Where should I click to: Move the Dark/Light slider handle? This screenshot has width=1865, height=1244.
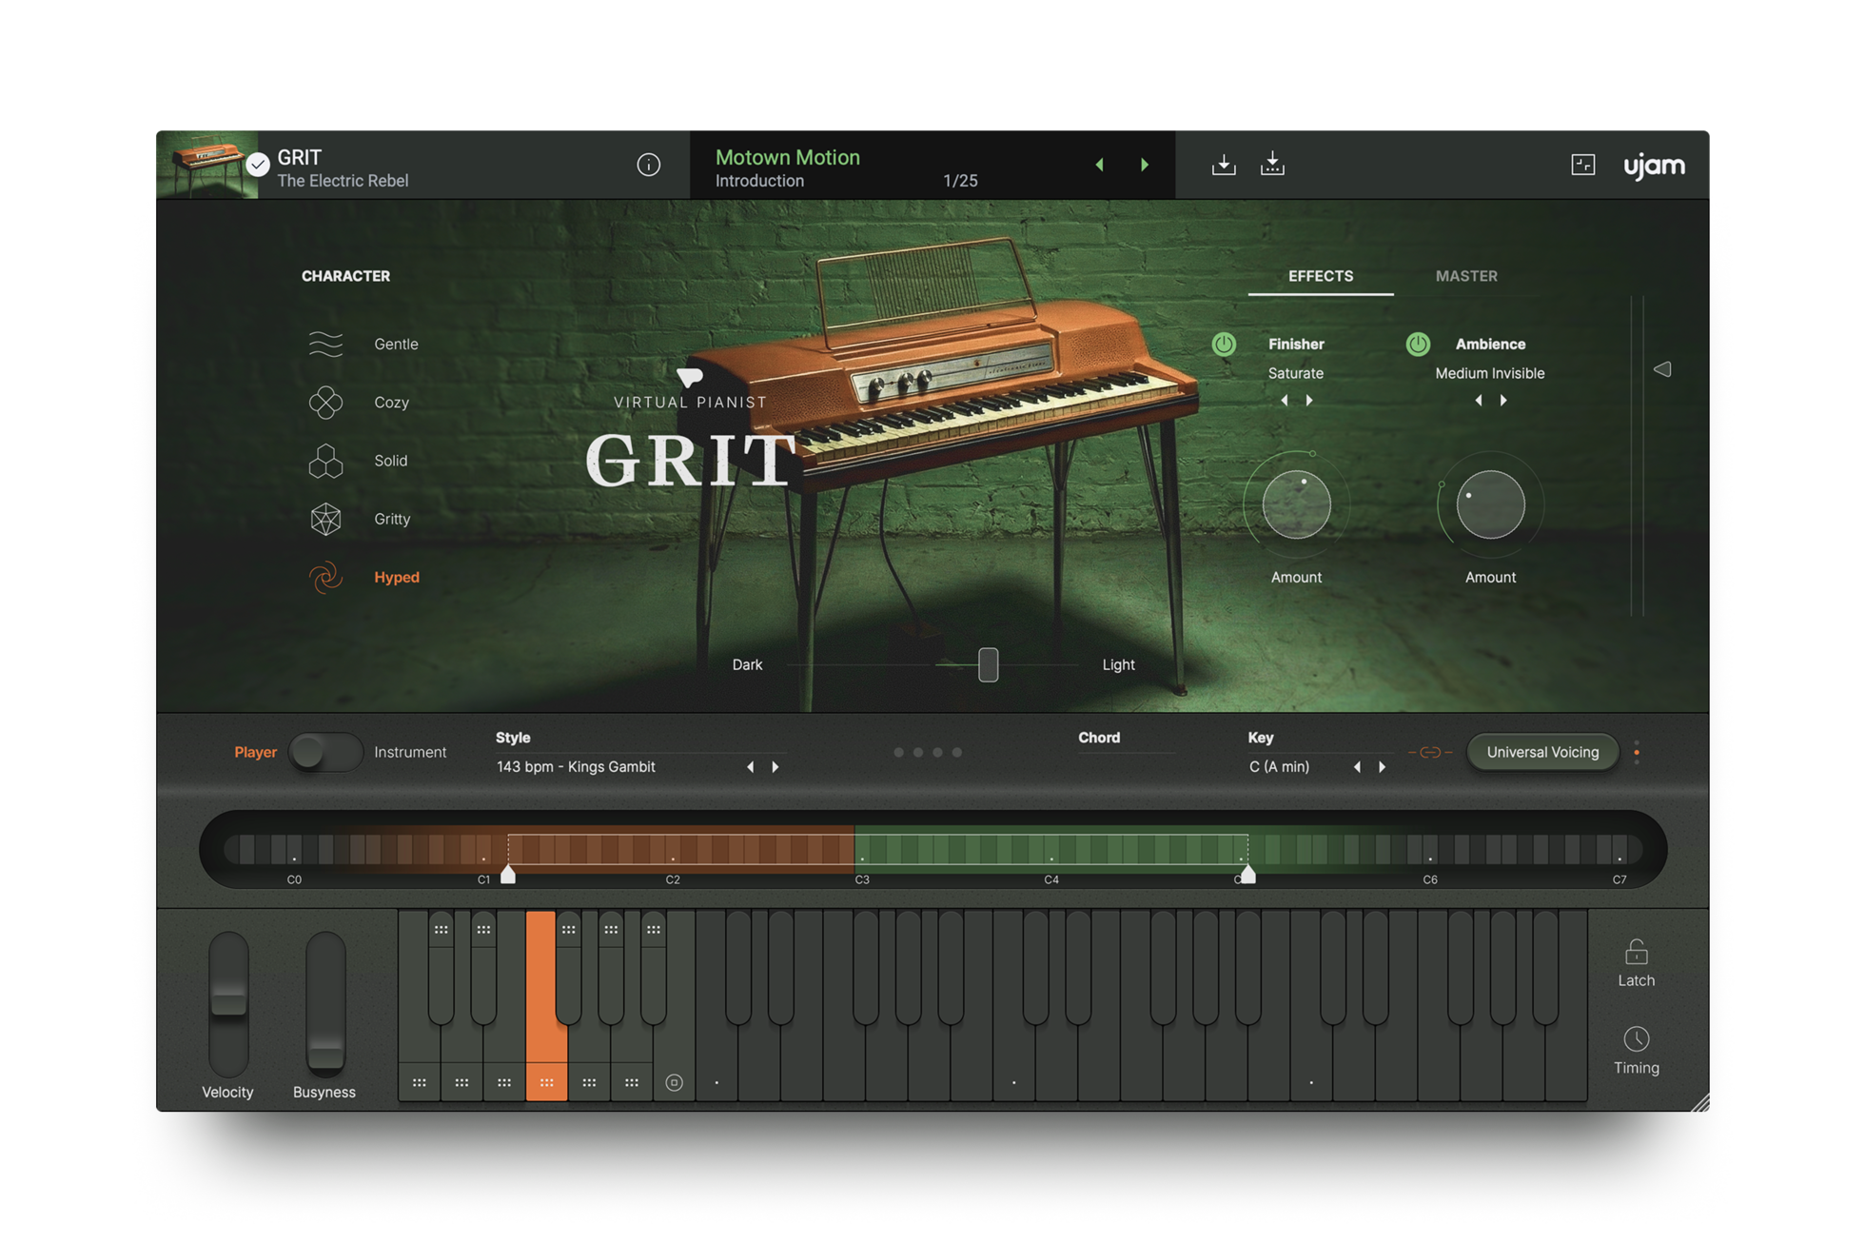pos(987,664)
